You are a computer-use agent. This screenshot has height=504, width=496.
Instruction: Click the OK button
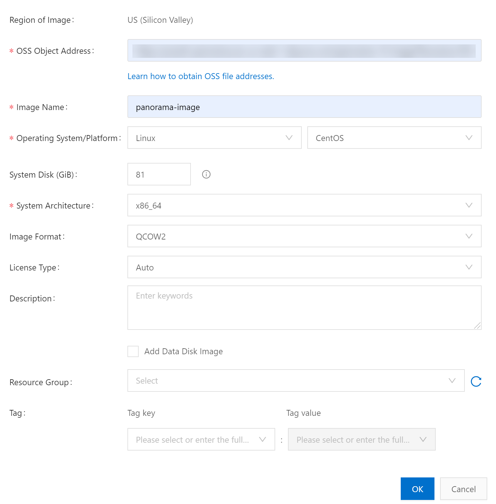pos(417,489)
